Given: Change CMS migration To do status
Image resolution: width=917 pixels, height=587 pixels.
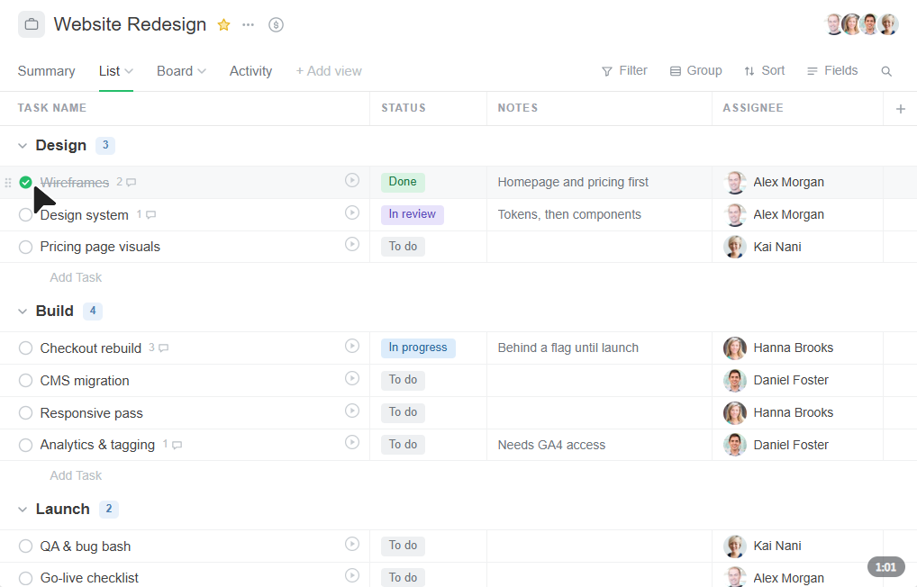Looking at the screenshot, I should click(x=403, y=380).
